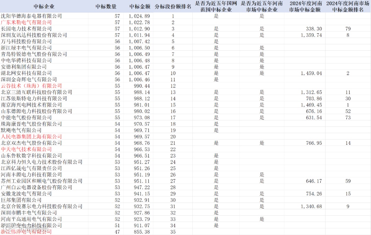371x235 pixels.
Task: Select cell 河南平高通用电气有限公司
Action: [32, 219]
